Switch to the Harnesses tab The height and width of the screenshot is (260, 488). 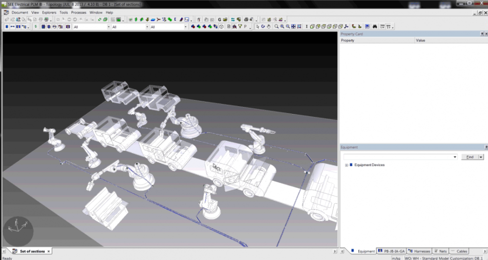point(419,251)
